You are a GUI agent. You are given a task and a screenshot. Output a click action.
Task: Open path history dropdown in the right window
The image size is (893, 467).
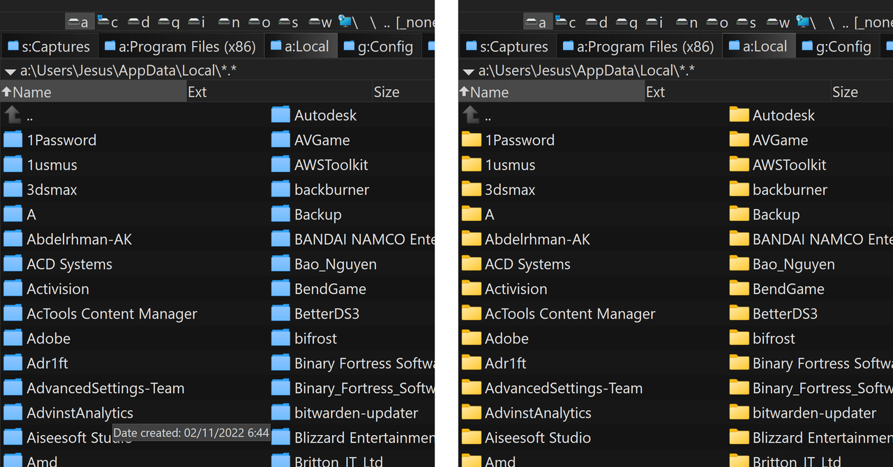point(468,71)
